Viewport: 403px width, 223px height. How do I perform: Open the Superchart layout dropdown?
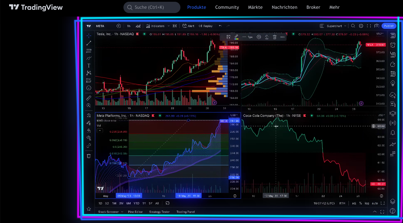tap(337, 26)
